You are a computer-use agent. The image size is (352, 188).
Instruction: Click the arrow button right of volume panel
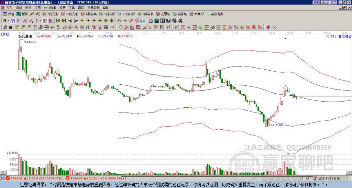(349, 172)
